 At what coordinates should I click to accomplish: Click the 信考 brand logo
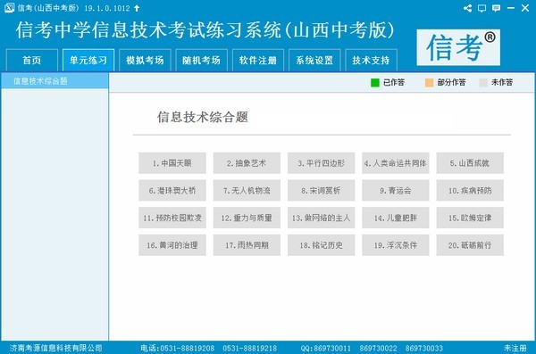tap(458, 47)
